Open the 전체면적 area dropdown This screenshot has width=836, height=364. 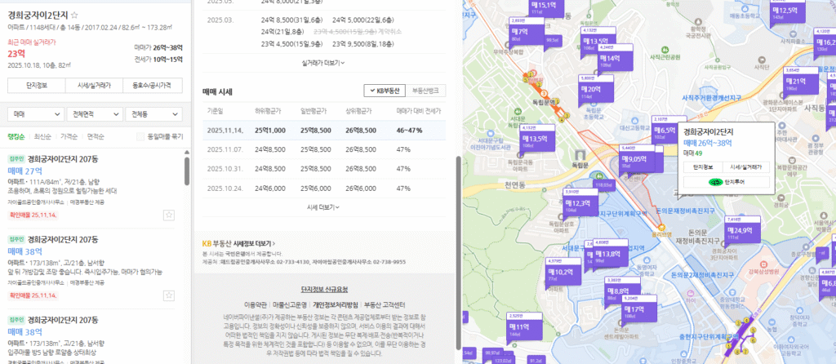(x=95, y=114)
